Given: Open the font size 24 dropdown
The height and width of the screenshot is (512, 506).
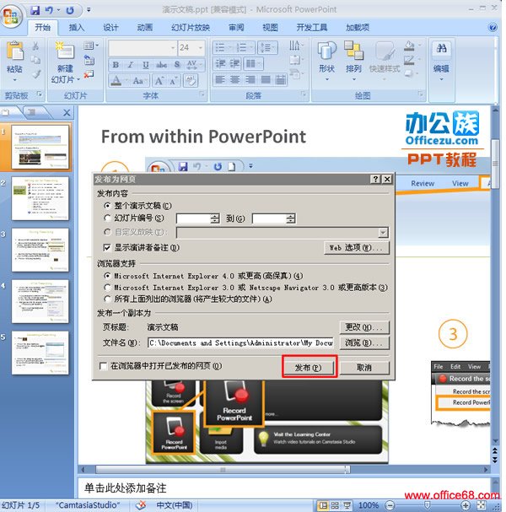Looking at the screenshot, I should (201, 48).
